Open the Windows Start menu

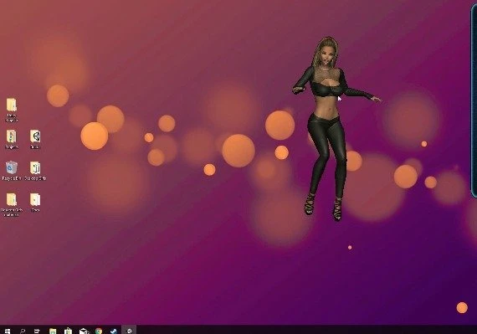(x=8, y=331)
